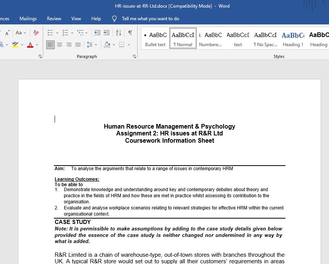Increase the paragraph indent
Image resolution: width=329 pixels, height=264 pixels.
[107, 33]
